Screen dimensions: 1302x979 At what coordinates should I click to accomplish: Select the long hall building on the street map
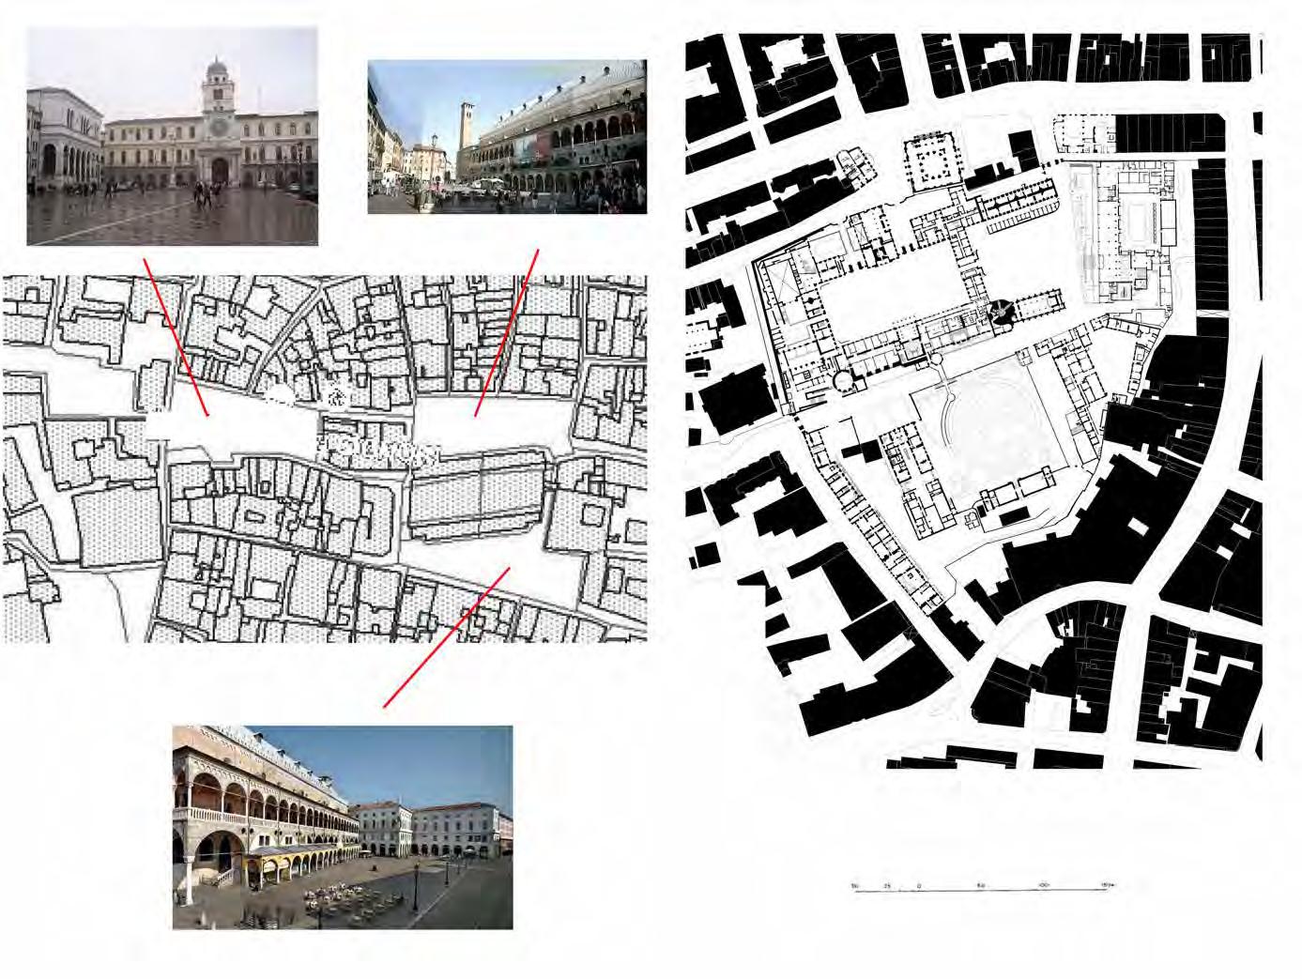click(481, 497)
